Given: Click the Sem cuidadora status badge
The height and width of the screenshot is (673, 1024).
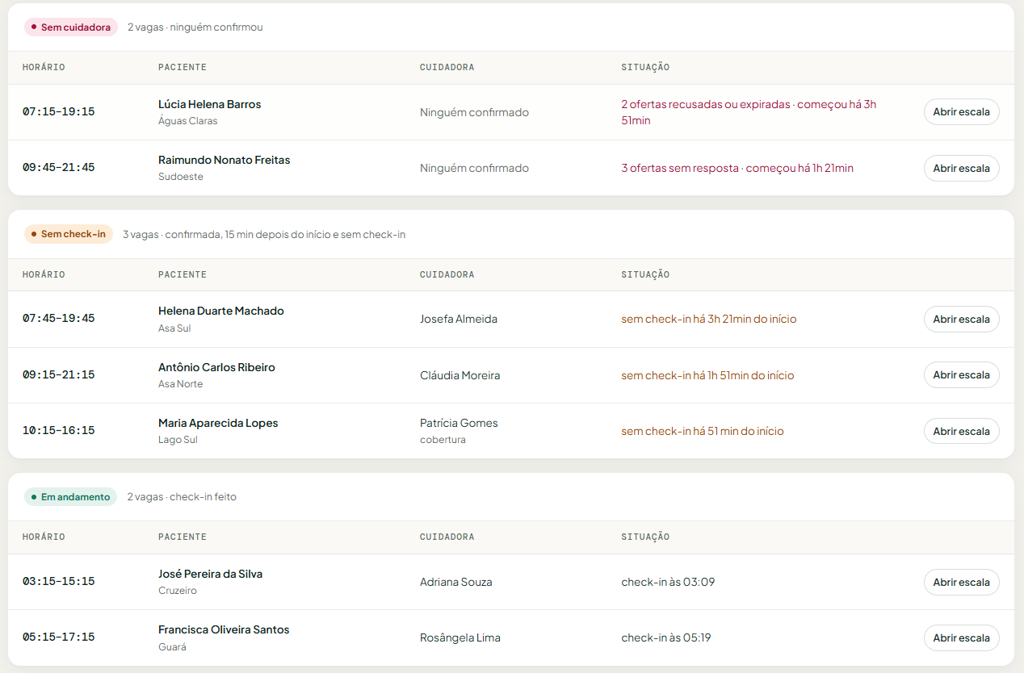Looking at the screenshot, I should click(71, 27).
